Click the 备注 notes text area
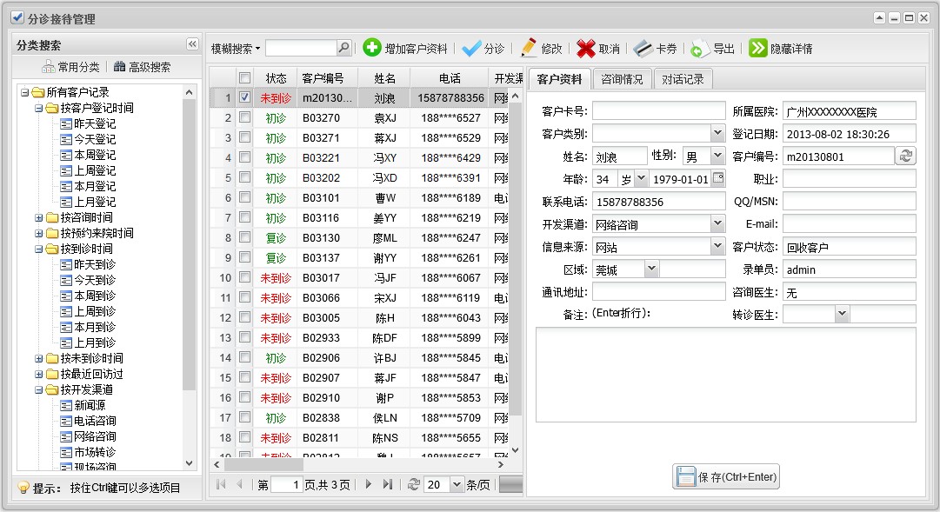Screen dimensions: 940x512 [725, 375]
